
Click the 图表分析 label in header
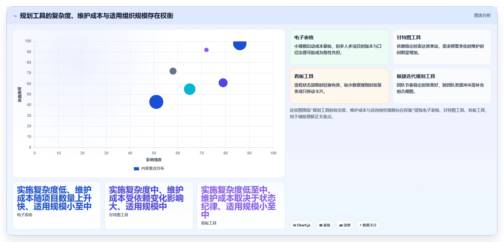click(482, 15)
